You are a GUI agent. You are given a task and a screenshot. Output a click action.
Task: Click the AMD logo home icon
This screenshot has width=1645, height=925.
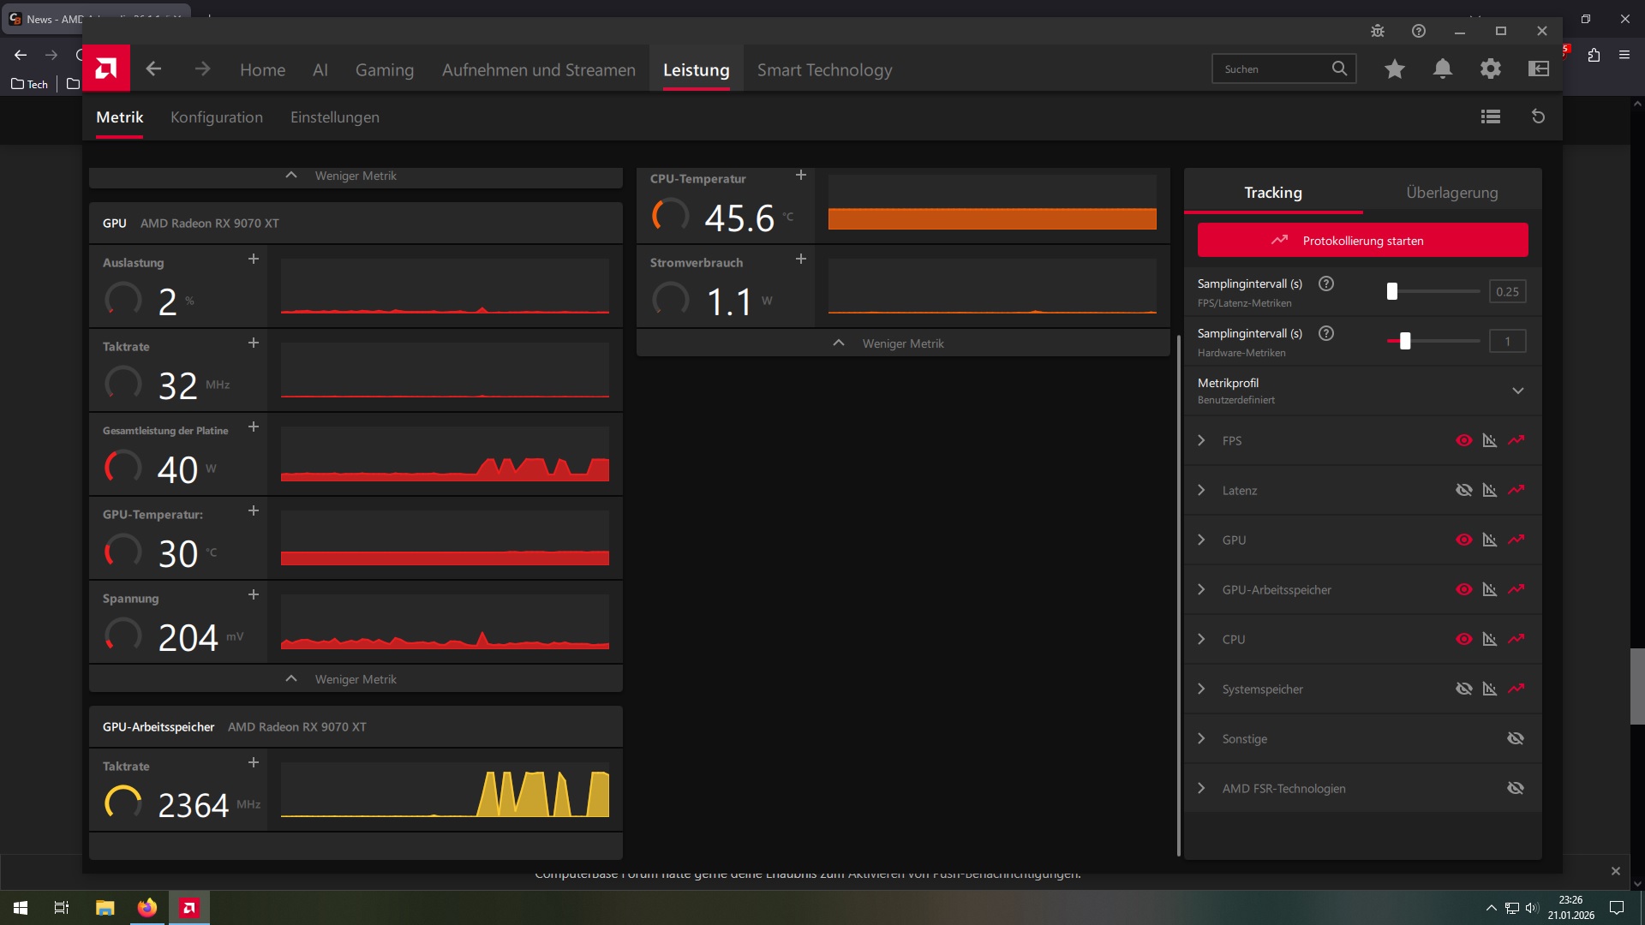pyautogui.click(x=106, y=69)
